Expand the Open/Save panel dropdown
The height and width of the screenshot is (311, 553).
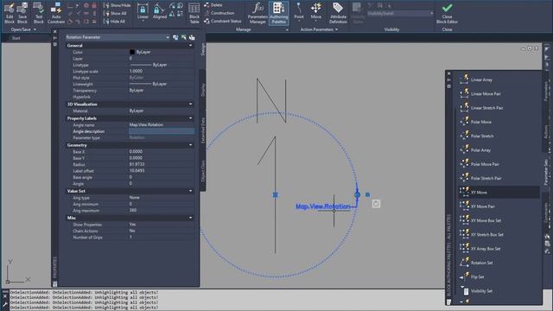point(23,29)
